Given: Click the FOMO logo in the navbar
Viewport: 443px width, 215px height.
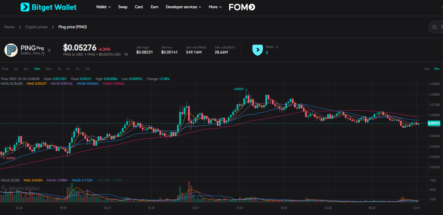Looking at the screenshot, I should click(x=242, y=7).
